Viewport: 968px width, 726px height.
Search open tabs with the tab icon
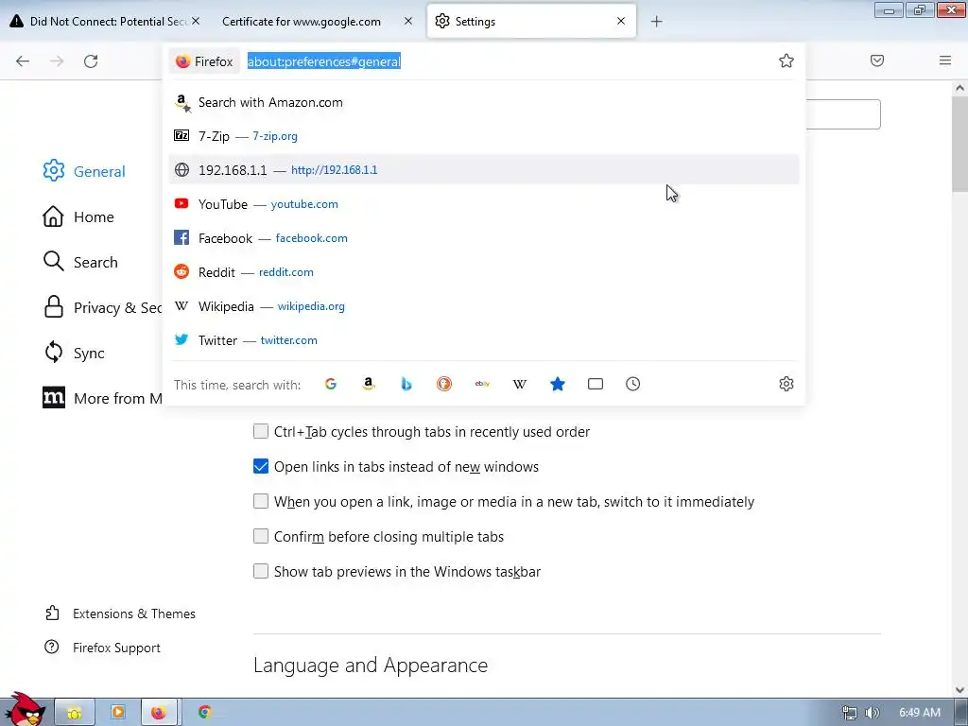[x=596, y=384]
